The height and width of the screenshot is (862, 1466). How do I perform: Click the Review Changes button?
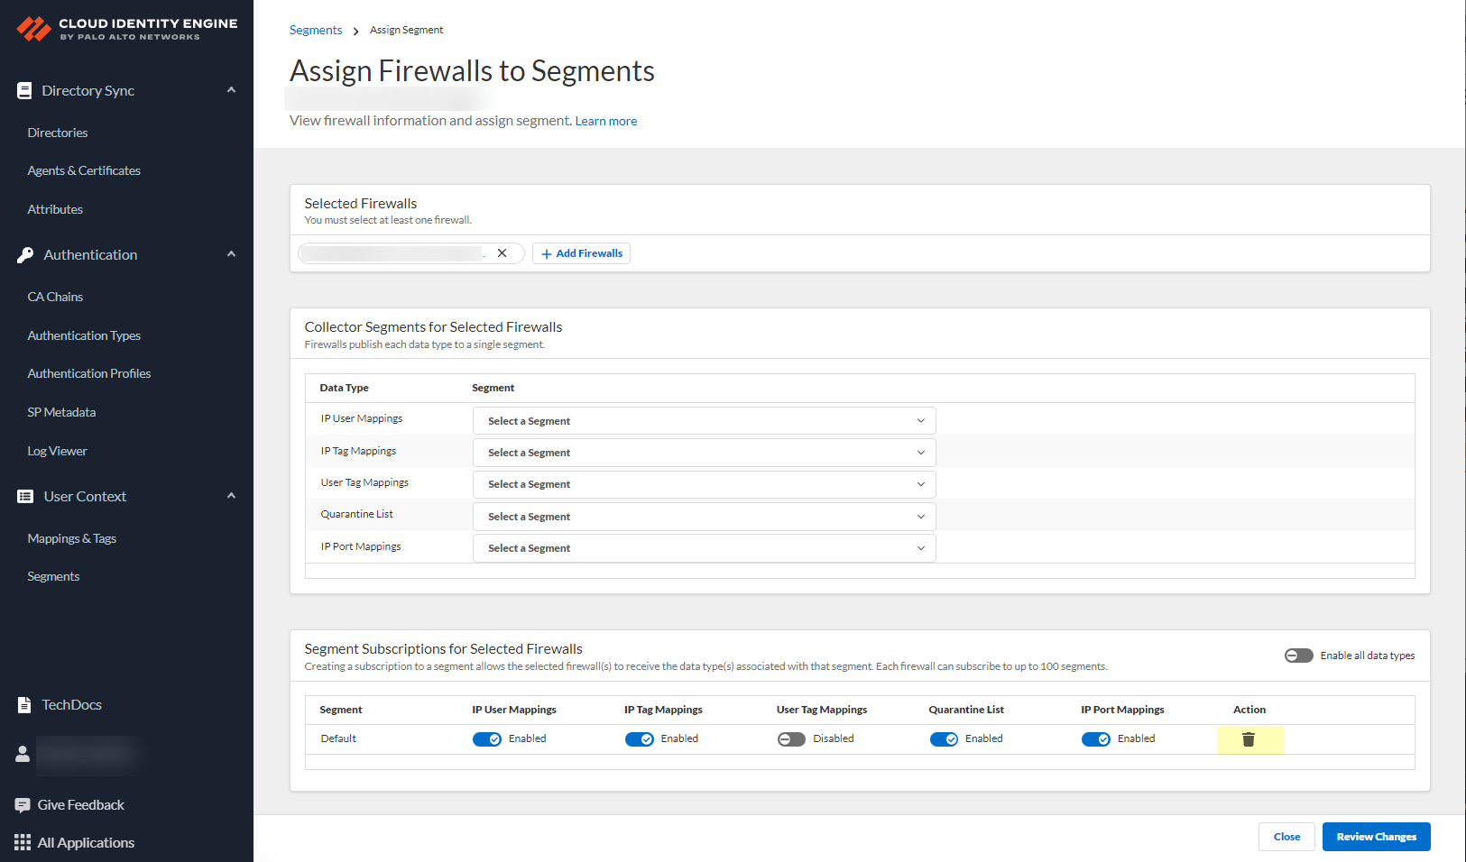[x=1376, y=836]
